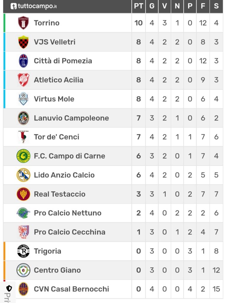Click the S column header
Screen dimensions: 226x303
coord(216,6)
